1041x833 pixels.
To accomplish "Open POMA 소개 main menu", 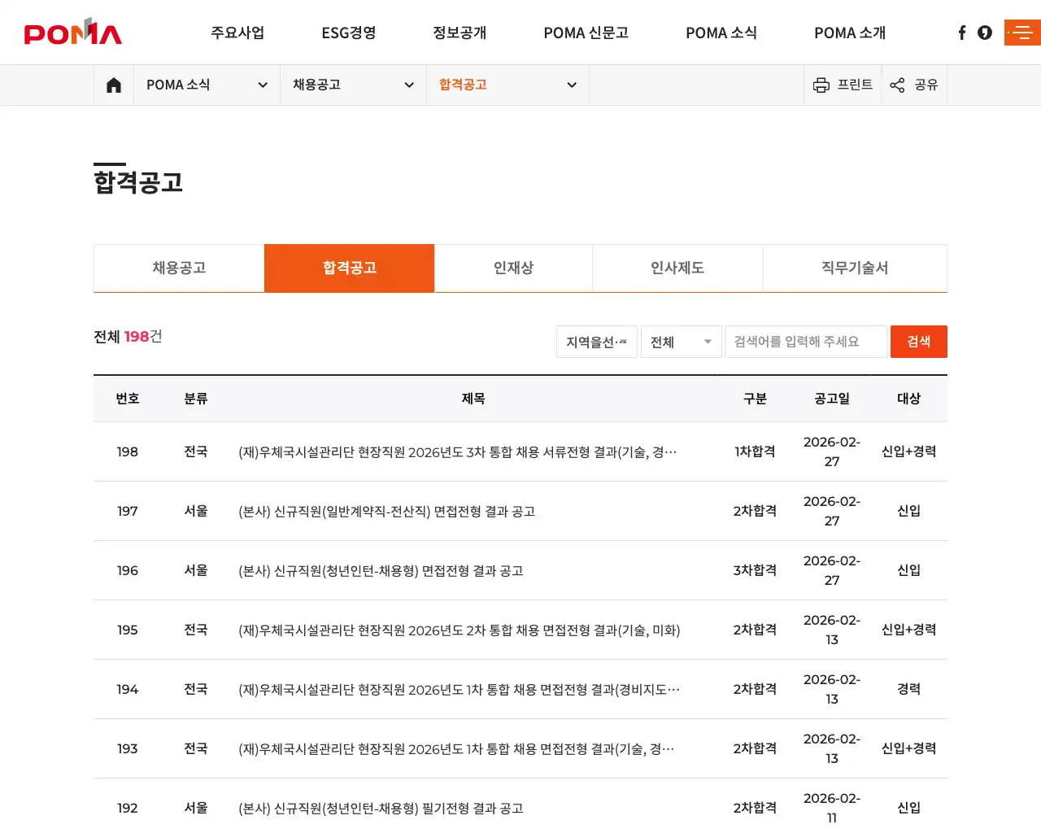I will point(850,33).
